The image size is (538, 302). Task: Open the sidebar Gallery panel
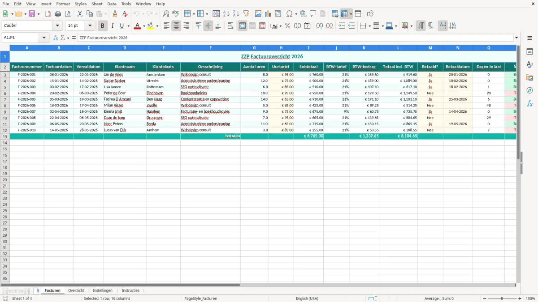529,77
